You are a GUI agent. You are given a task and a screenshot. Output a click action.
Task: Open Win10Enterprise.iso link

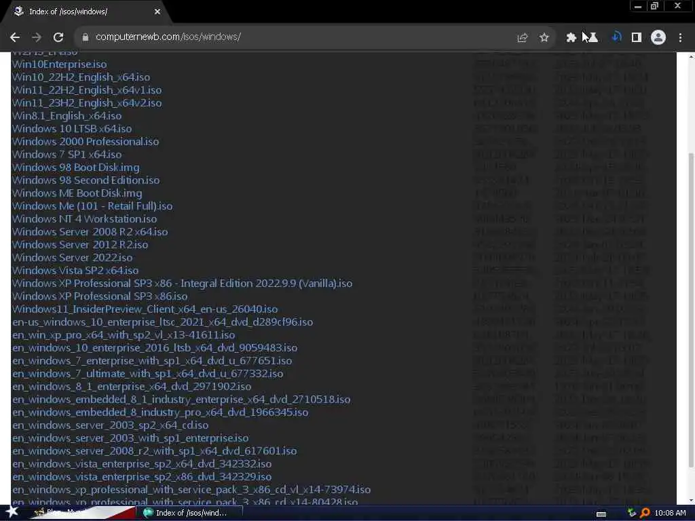pyautogui.click(x=59, y=64)
